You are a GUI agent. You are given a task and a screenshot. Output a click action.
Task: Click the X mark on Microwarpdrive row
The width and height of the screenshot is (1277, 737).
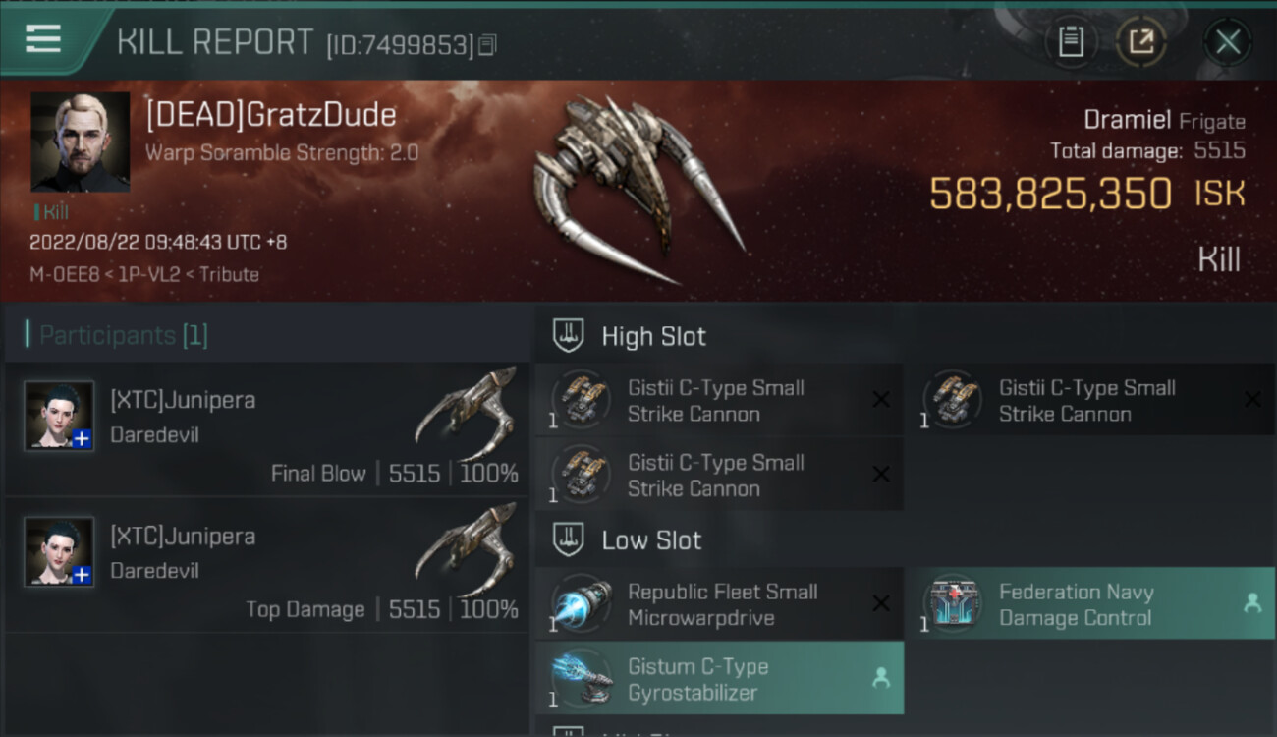point(881,603)
